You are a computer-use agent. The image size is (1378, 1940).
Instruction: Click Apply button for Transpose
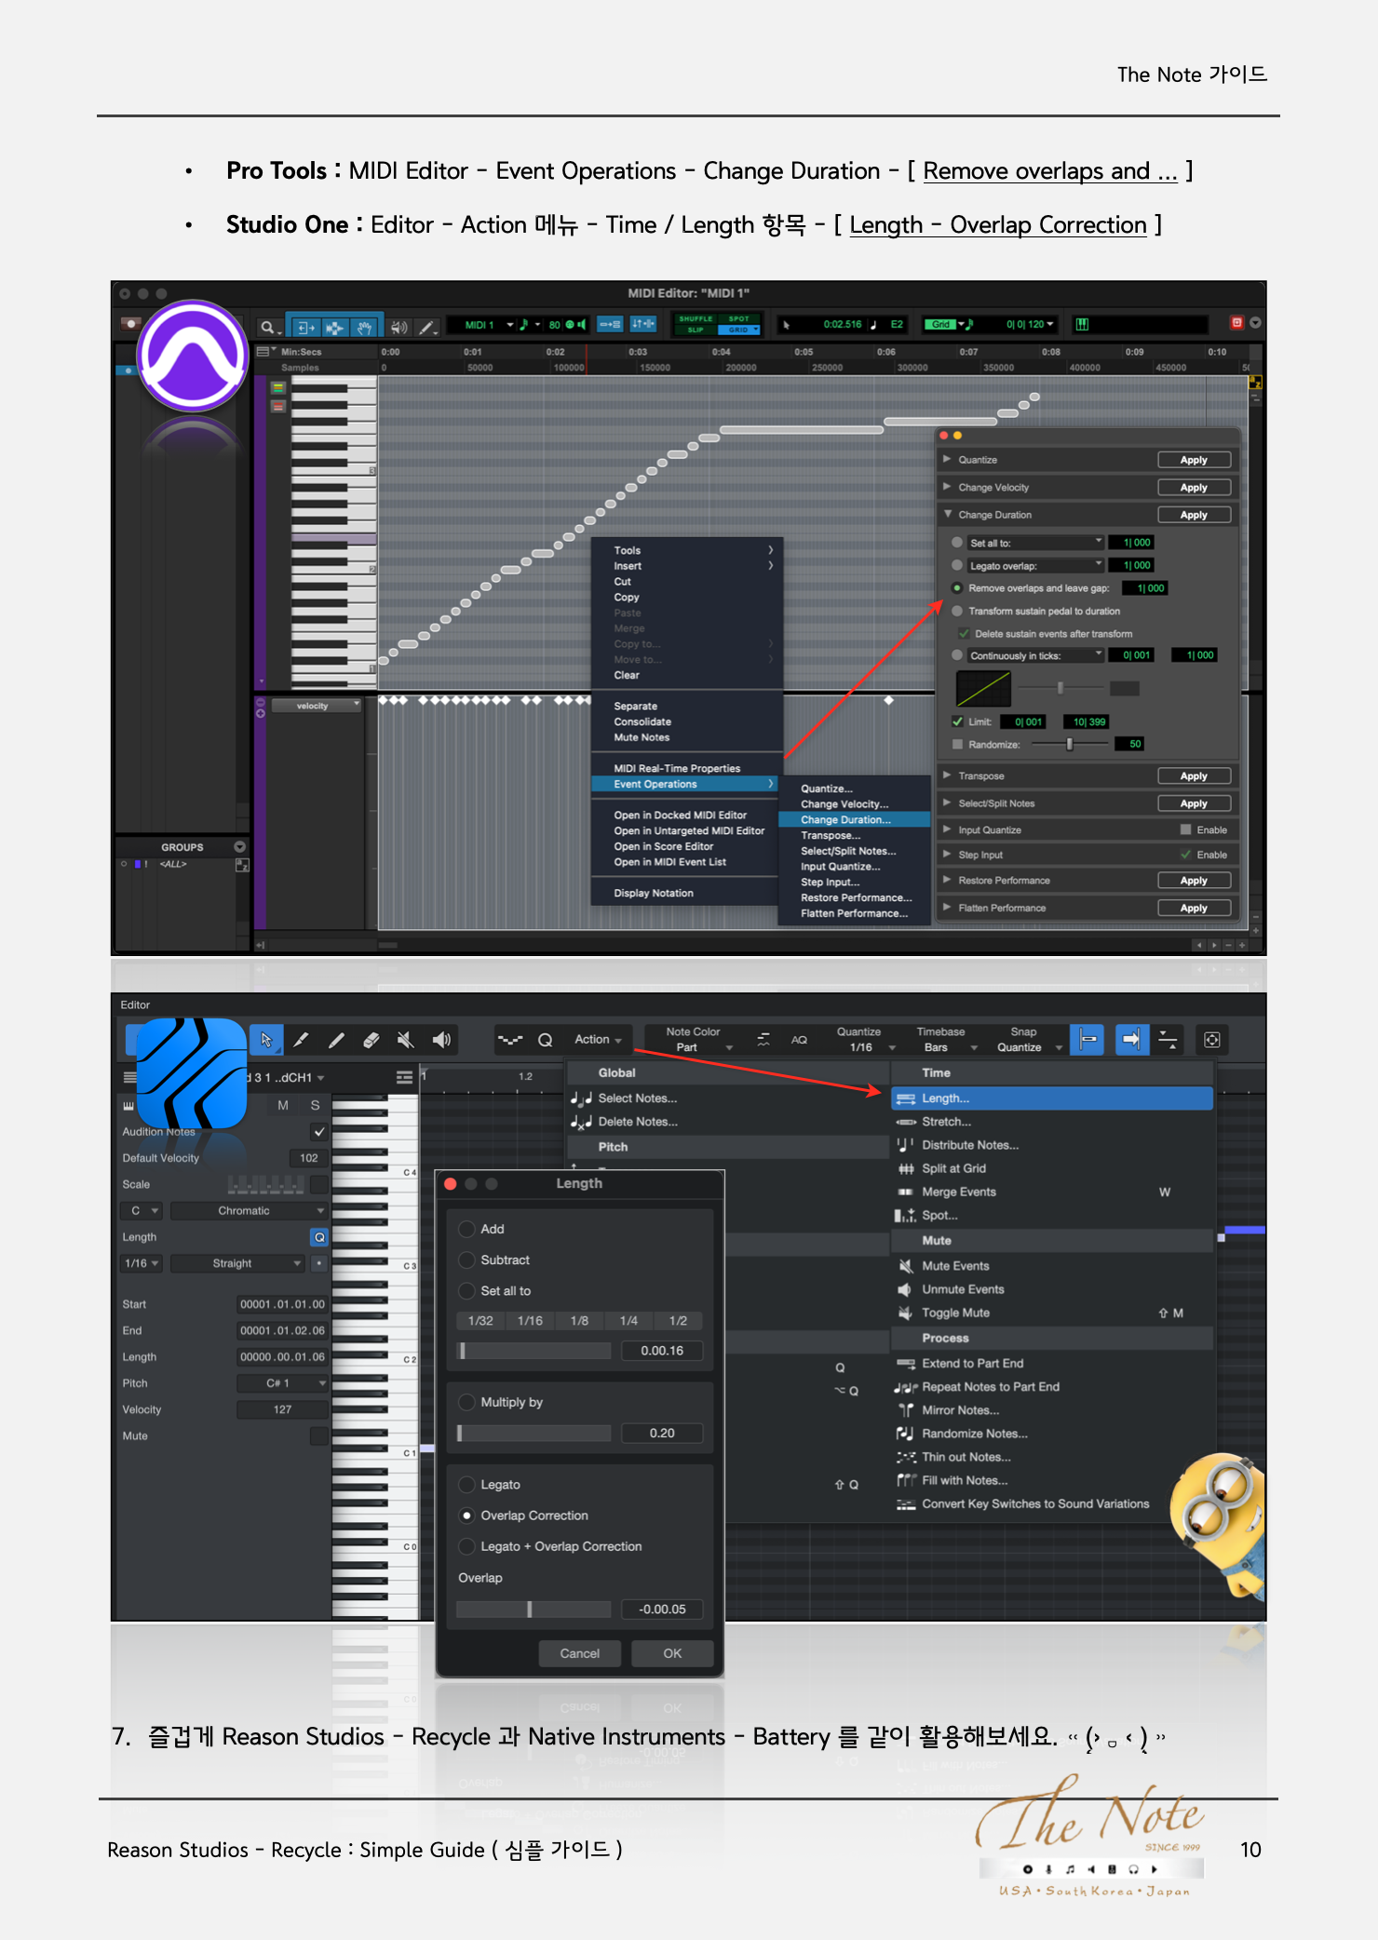tap(1194, 776)
